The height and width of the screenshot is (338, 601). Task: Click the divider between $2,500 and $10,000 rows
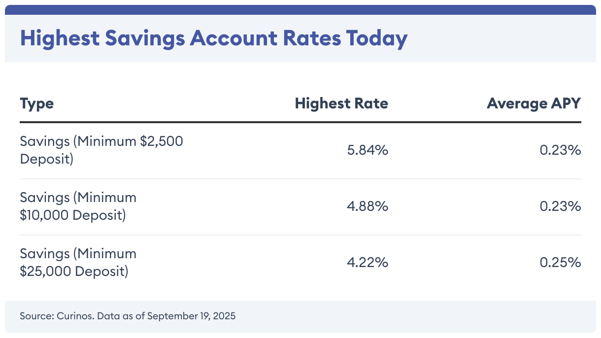(300, 179)
